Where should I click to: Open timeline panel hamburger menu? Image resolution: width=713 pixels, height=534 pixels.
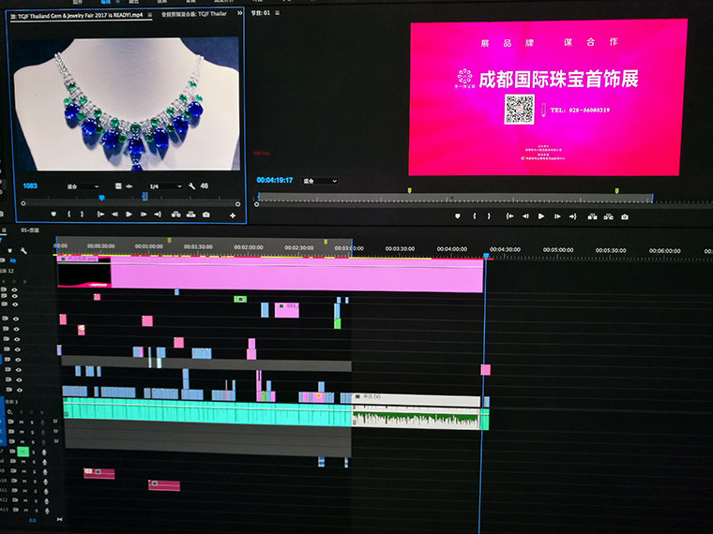(4, 230)
